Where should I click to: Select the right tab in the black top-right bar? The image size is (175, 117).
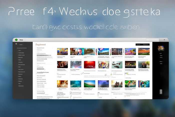(x=146, y=45)
